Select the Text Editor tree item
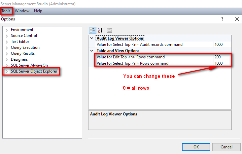242x154 pixels. [20, 42]
